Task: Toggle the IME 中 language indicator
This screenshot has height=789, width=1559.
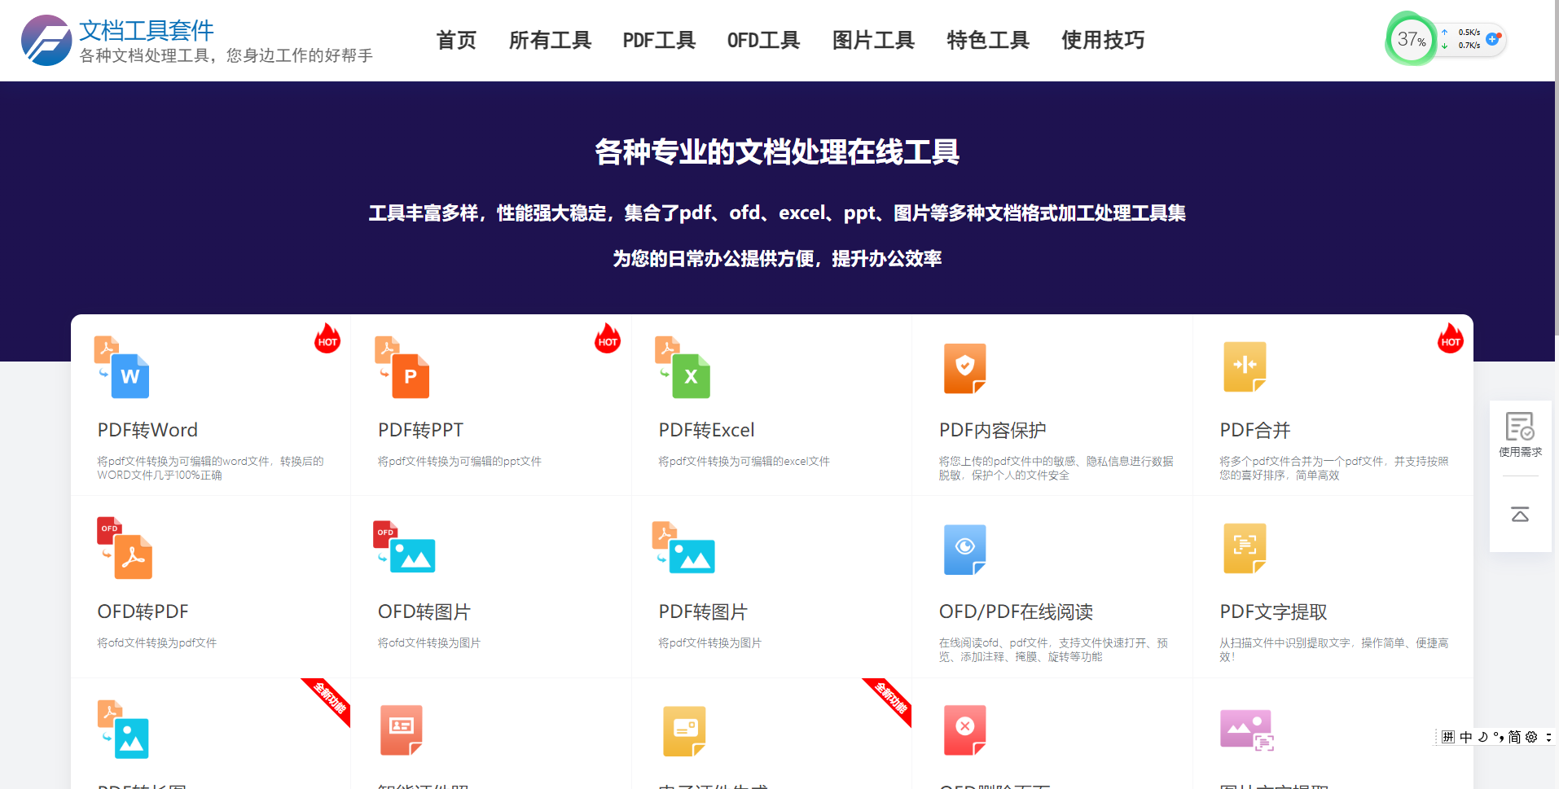Action: (1466, 737)
